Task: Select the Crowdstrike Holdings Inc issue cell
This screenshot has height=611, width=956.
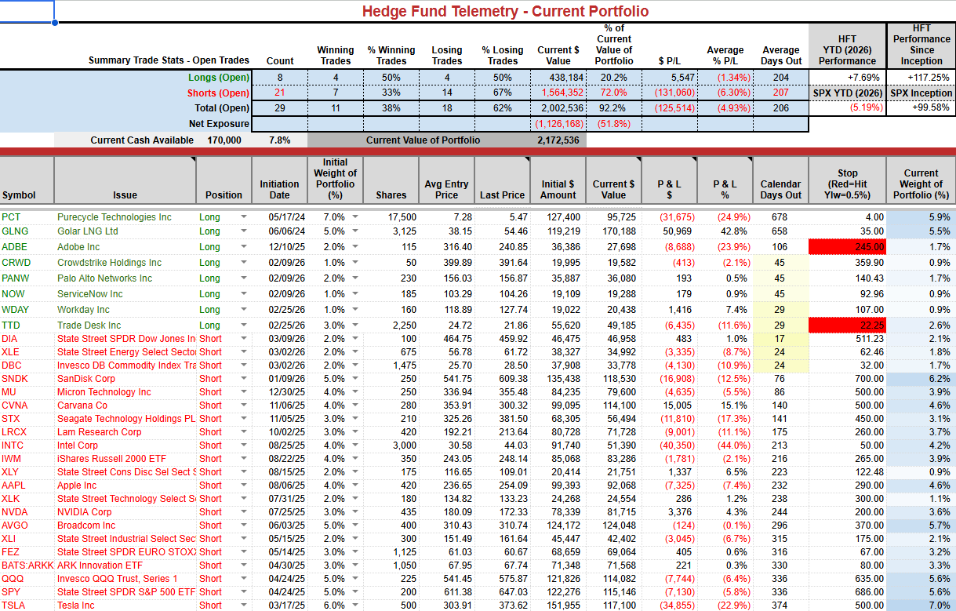Action: [x=125, y=263]
